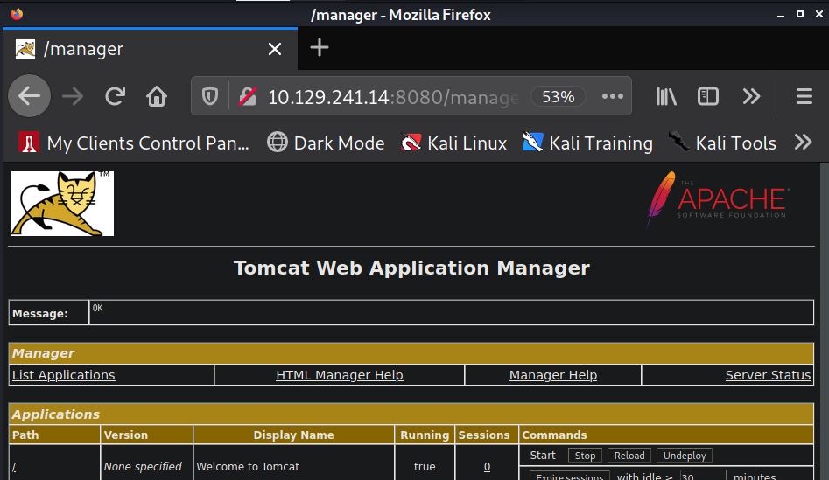Click the 'true' running value
This screenshot has width=829, height=480.
[425, 467]
